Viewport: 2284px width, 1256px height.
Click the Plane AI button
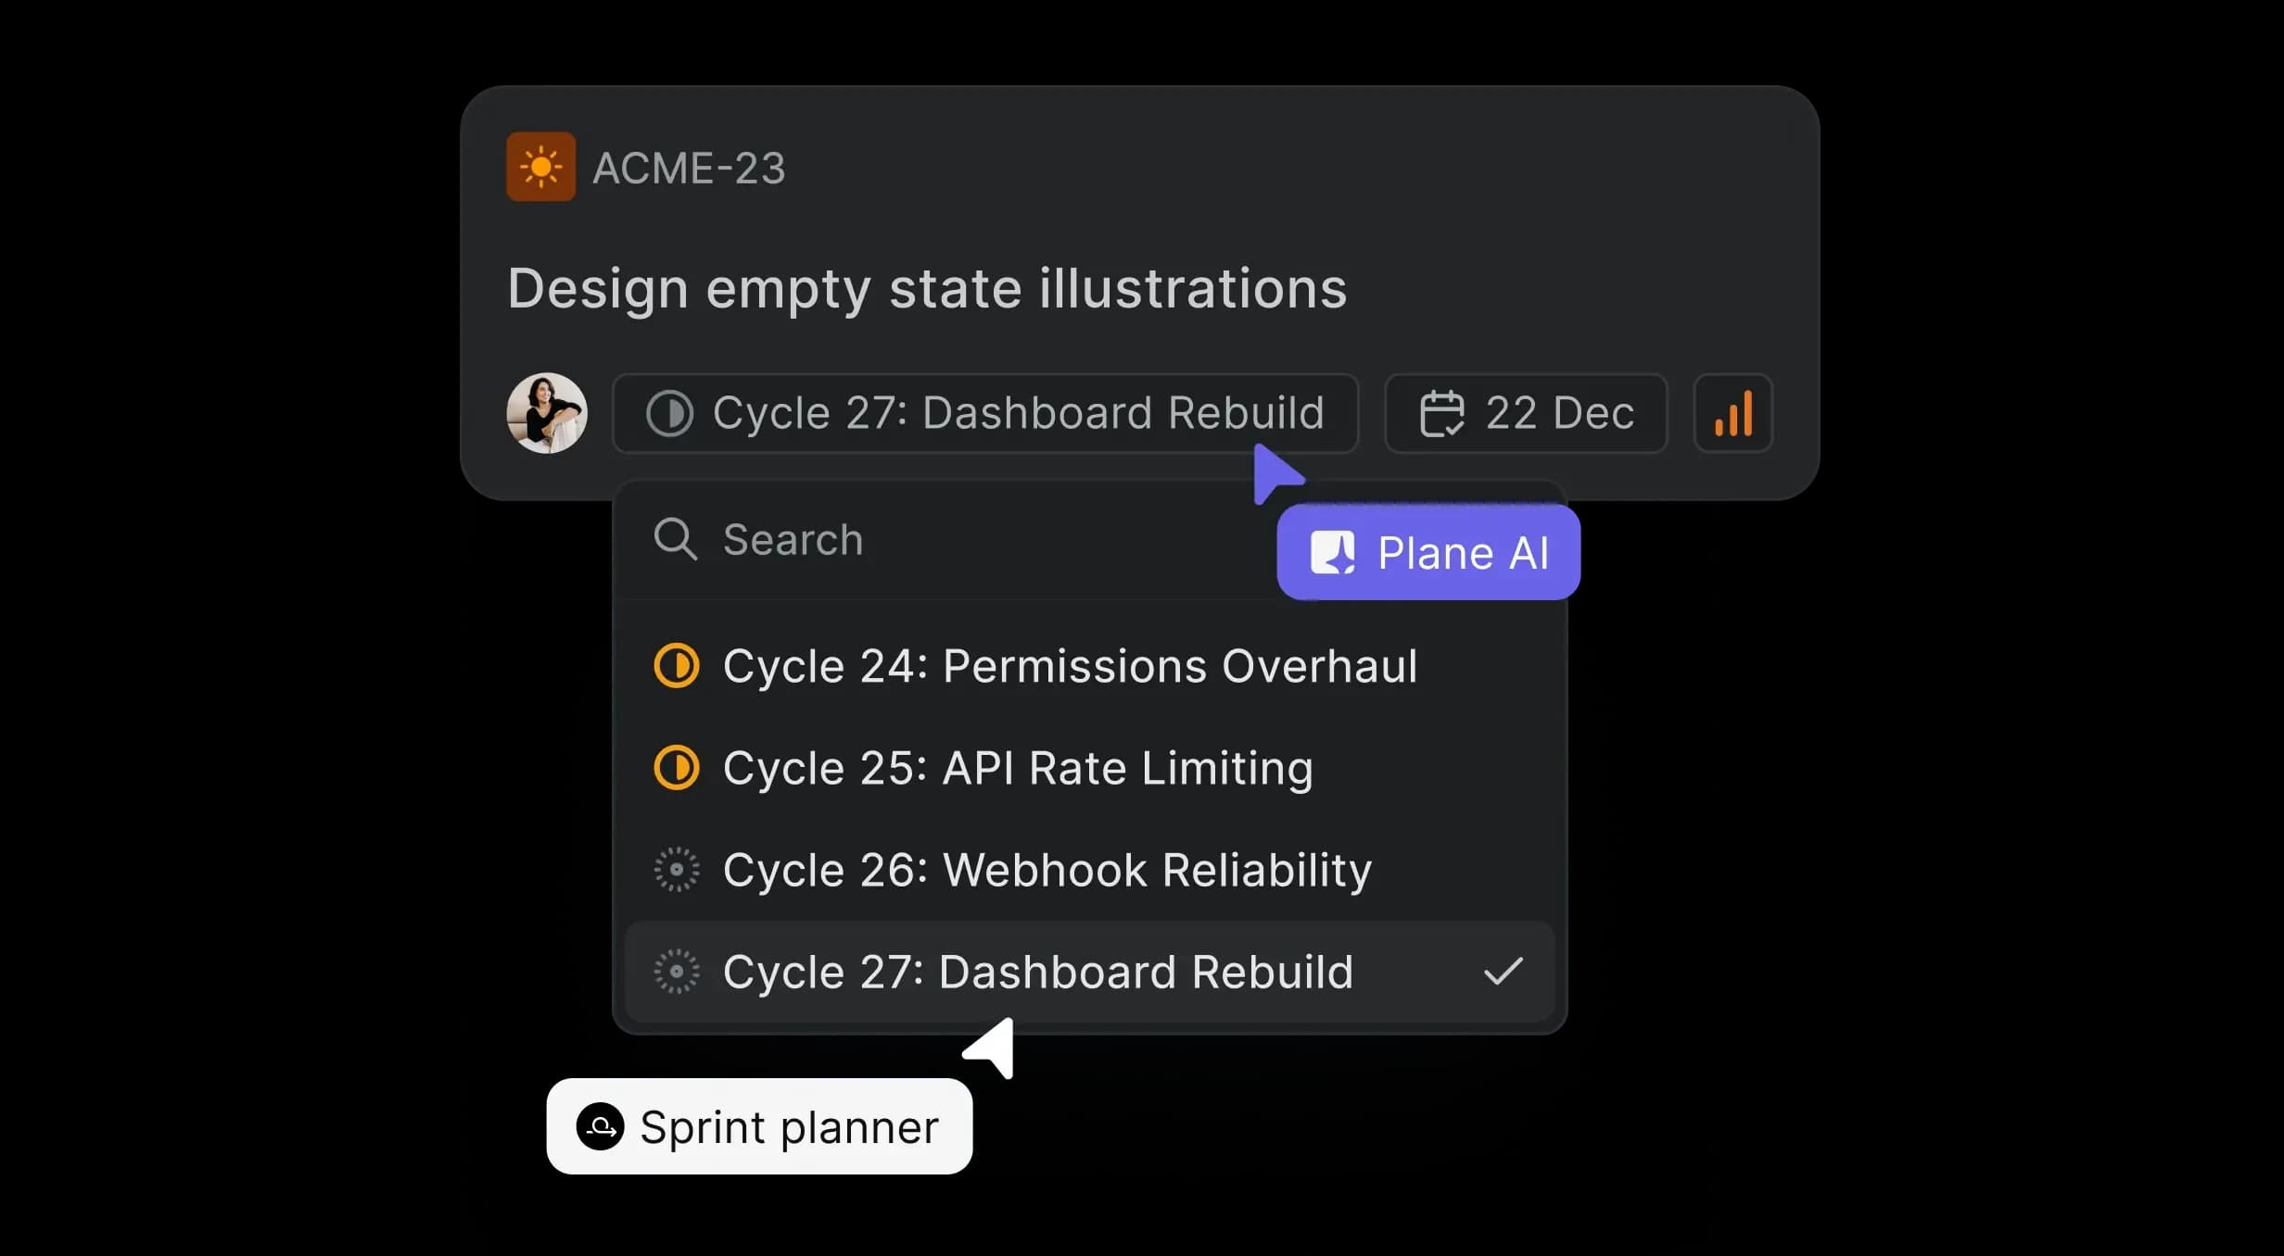pyautogui.click(x=1427, y=551)
